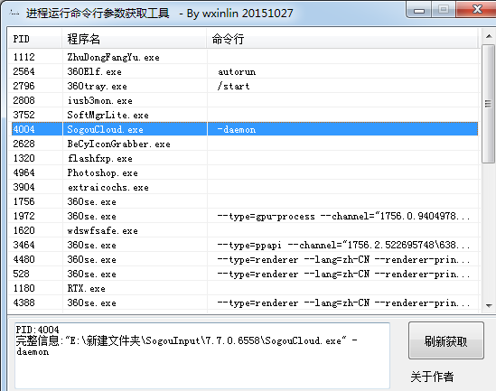This screenshot has width=496, height=391.
Task: Select the highlighted SogouCloud.exe row
Action: pos(243,129)
